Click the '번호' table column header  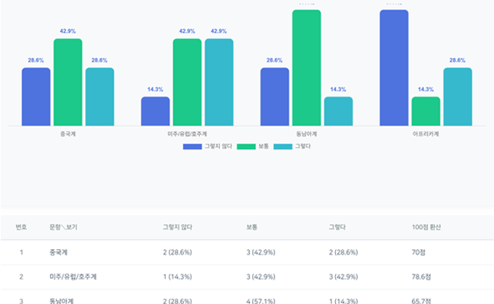click(x=21, y=227)
